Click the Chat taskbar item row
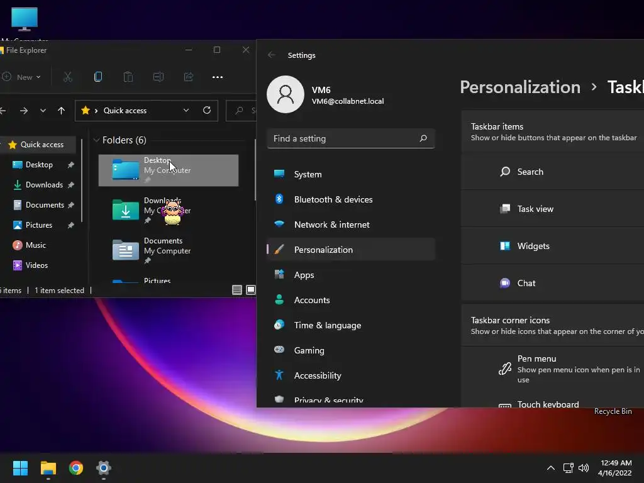Screen dimensions: 644x483 pyautogui.click(x=553, y=283)
